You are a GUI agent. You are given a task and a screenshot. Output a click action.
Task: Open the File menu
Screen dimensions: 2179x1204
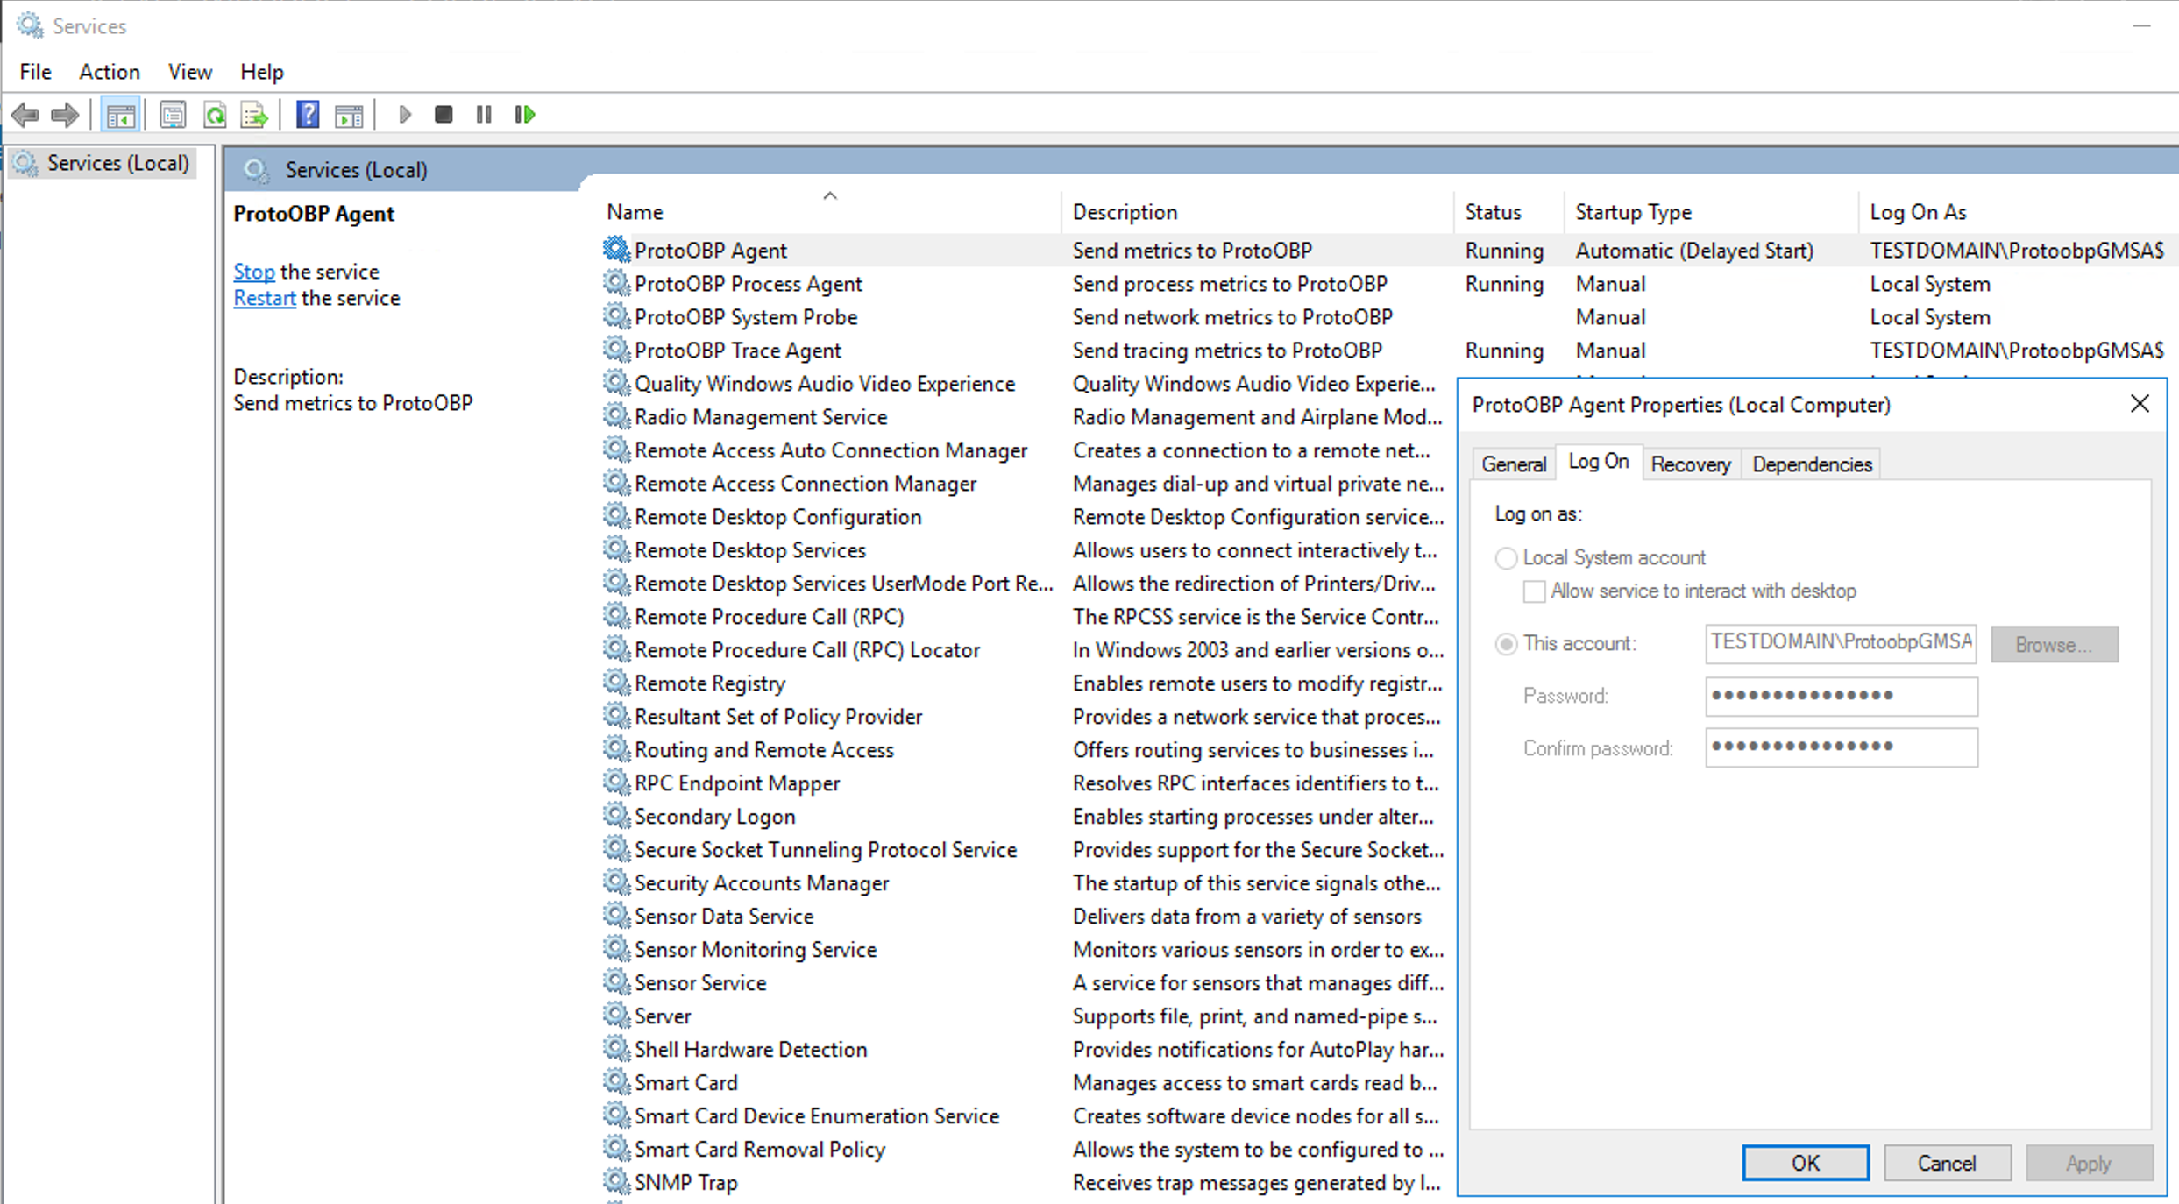pyautogui.click(x=36, y=72)
